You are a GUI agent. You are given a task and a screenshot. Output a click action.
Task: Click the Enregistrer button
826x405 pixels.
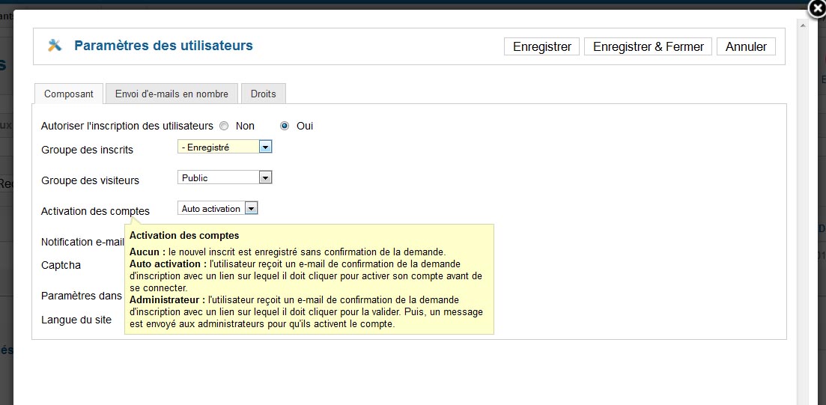542,46
